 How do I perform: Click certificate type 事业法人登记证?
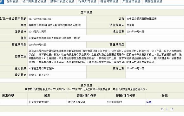point(76,102)
